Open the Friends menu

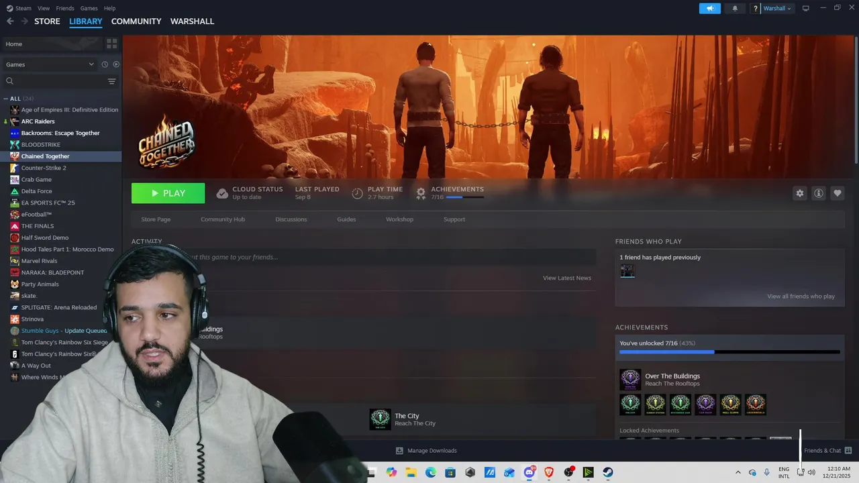(x=65, y=8)
